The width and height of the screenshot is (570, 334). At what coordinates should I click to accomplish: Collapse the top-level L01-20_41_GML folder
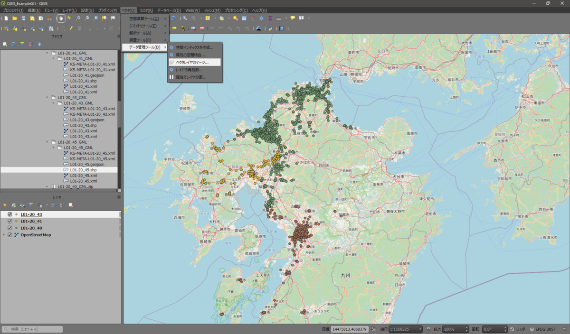tap(47, 53)
